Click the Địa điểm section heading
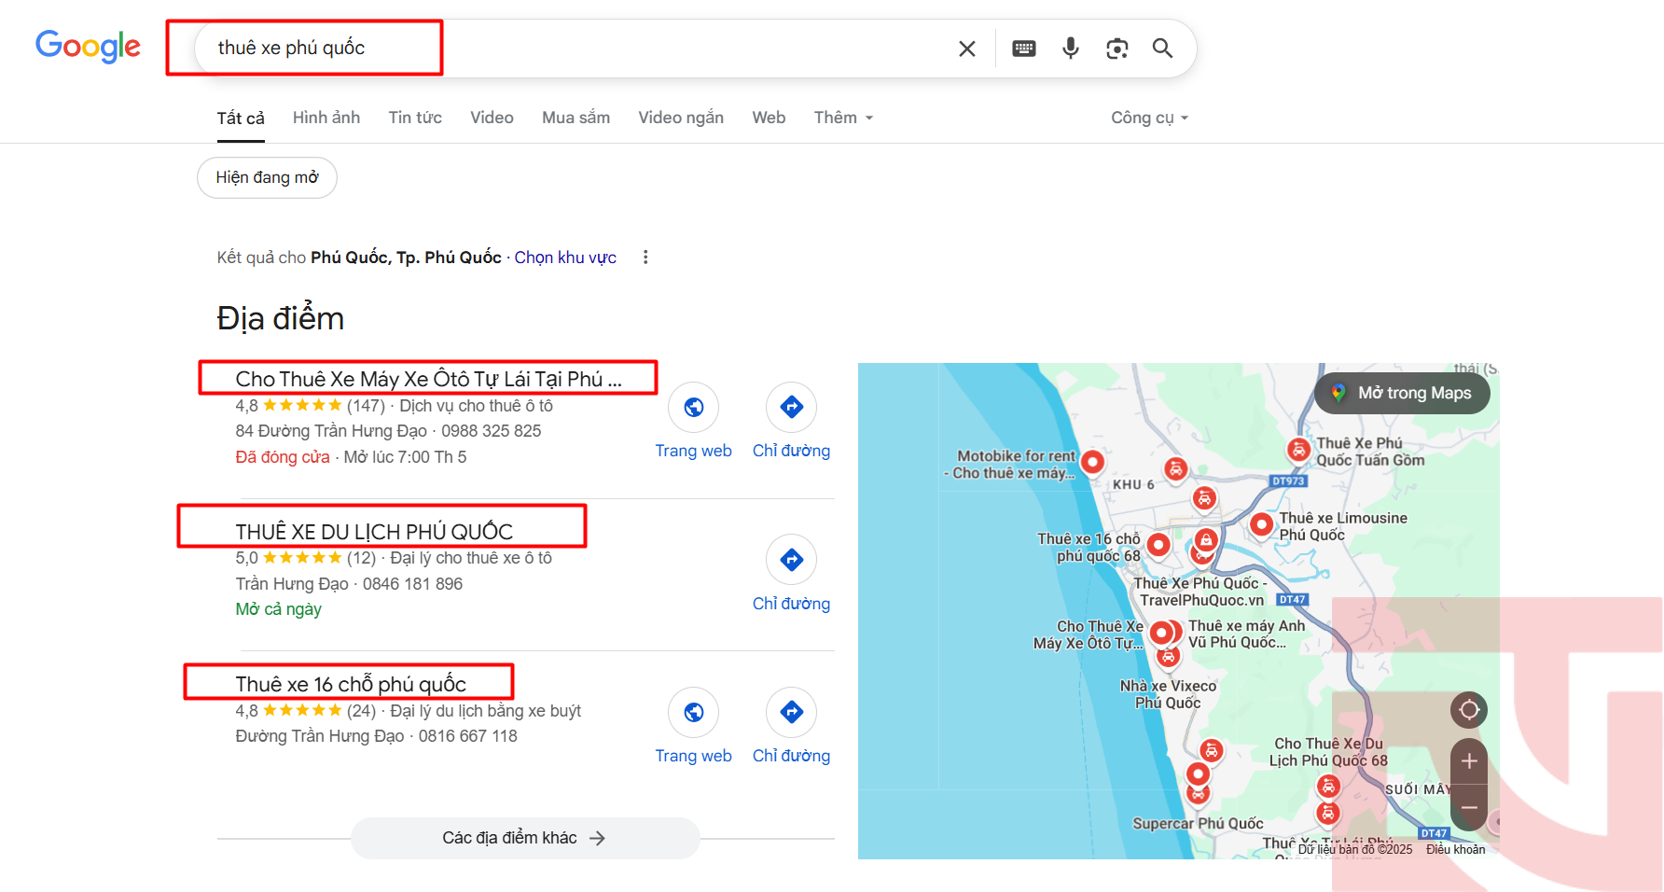This screenshot has height=892, width=1664. tap(281, 319)
